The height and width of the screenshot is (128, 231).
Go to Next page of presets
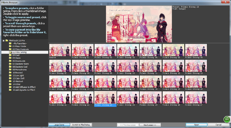[150, 125]
